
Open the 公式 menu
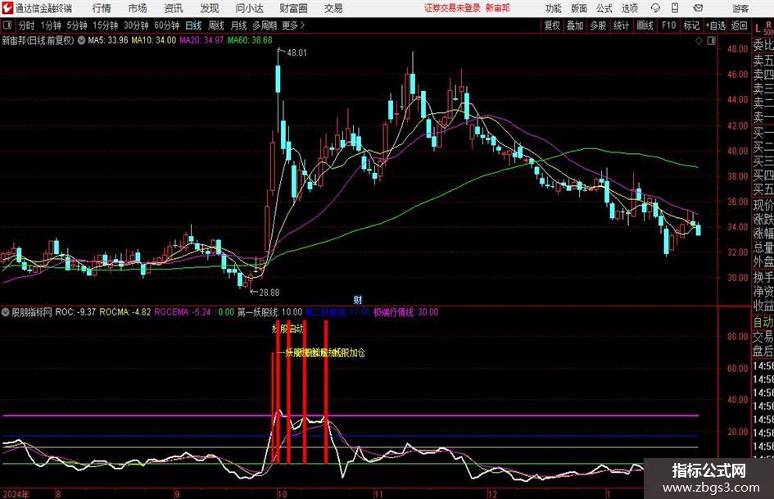point(604,8)
